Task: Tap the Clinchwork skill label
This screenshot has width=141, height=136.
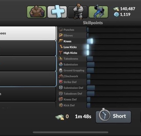Action: point(71,76)
